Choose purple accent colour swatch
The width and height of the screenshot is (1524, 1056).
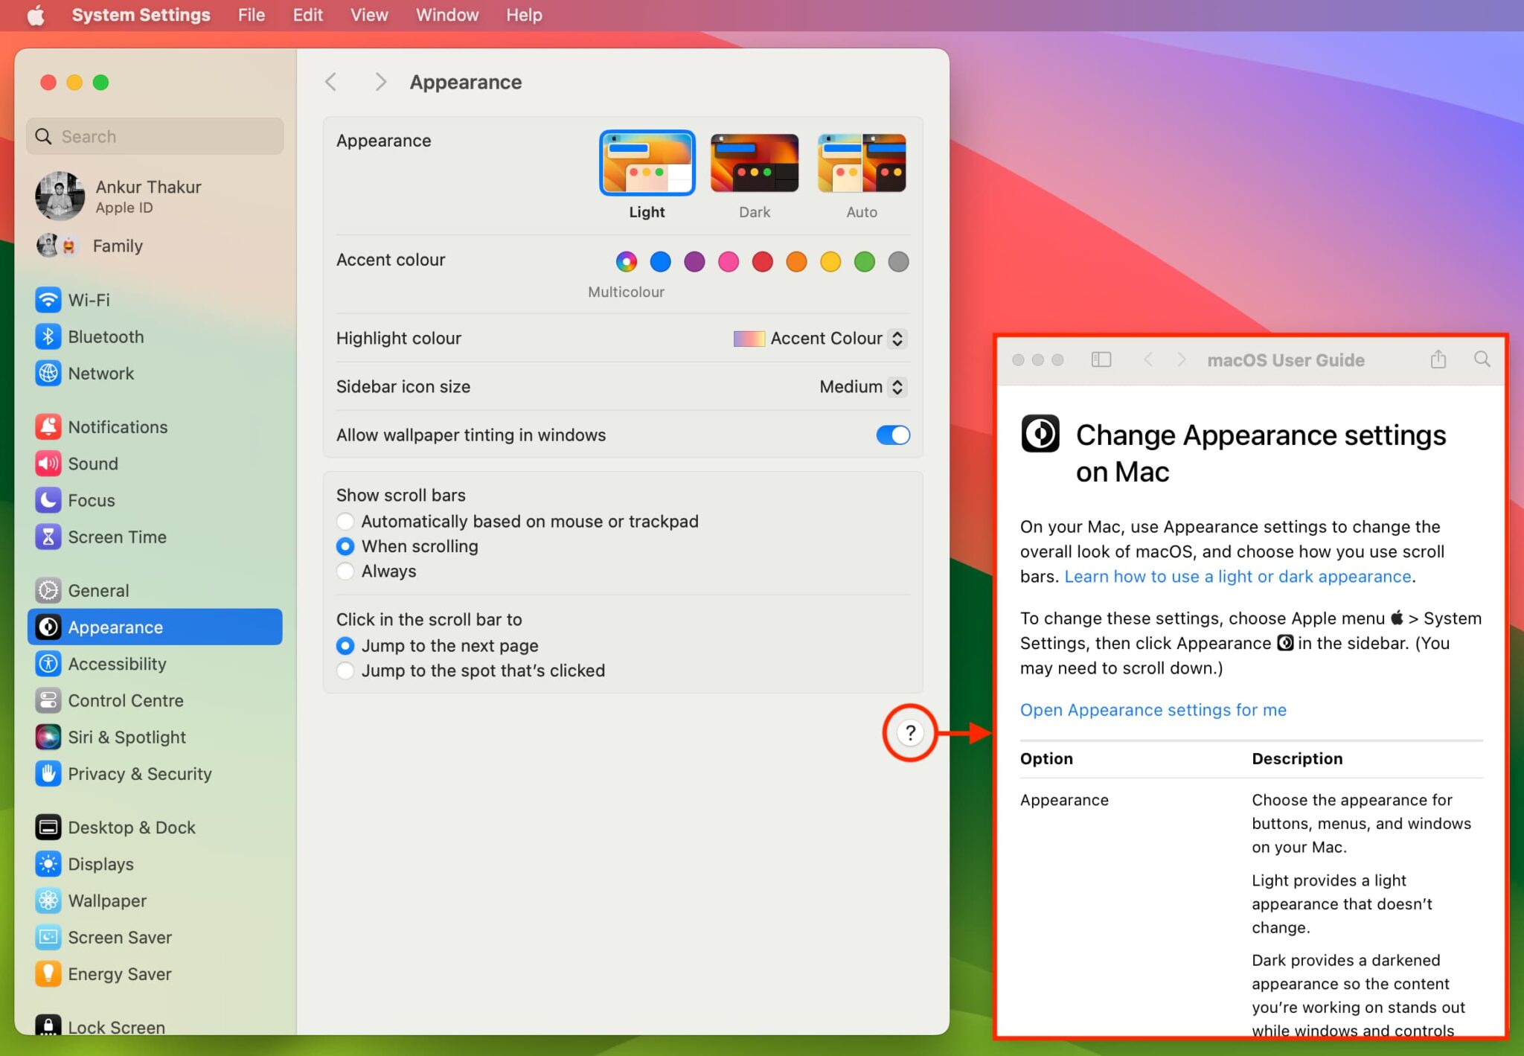[x=694, y=262]
